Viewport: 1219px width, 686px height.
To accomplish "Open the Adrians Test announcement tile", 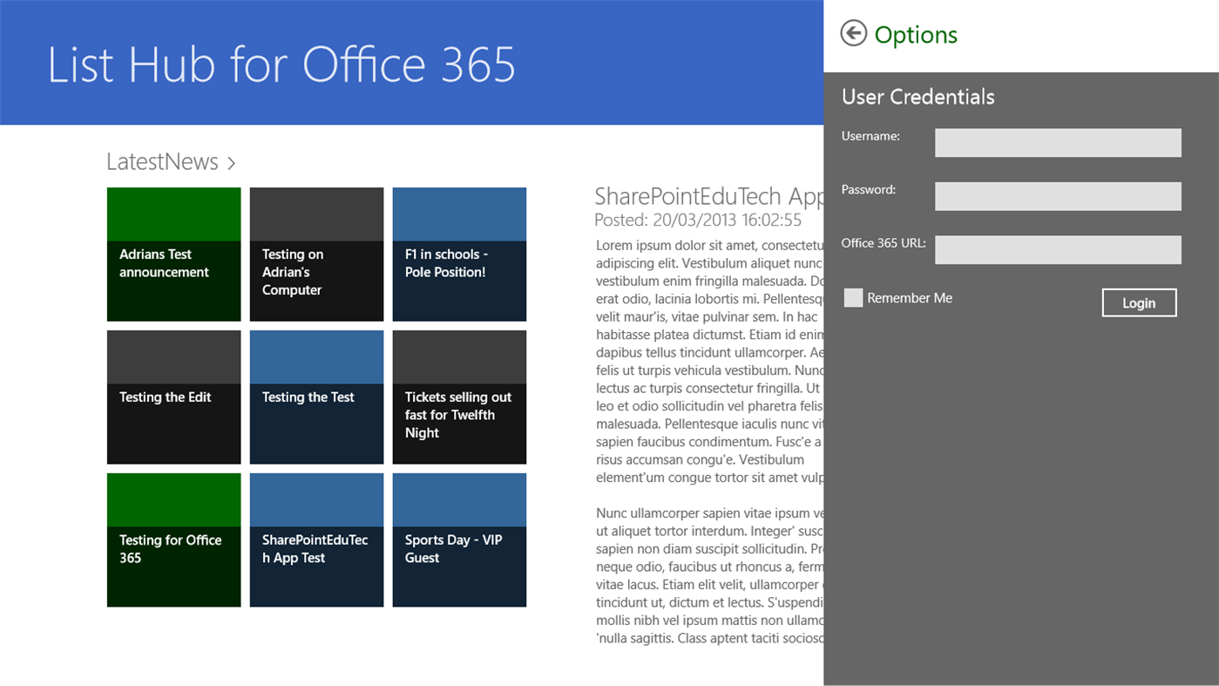I will (x=173, y=253).
